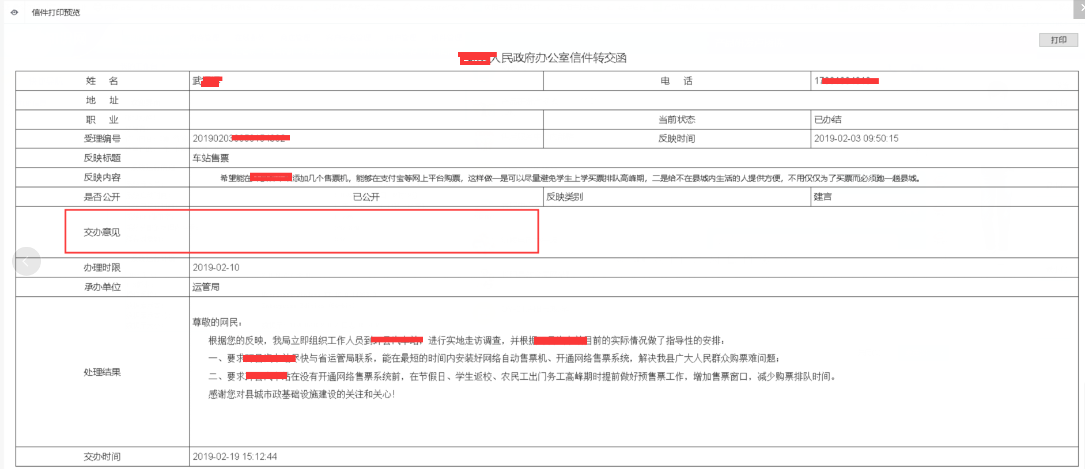This screenshot has height=469, width=1085.
Task: Click the 已公开 cell
Action: [x=366, y=197]
